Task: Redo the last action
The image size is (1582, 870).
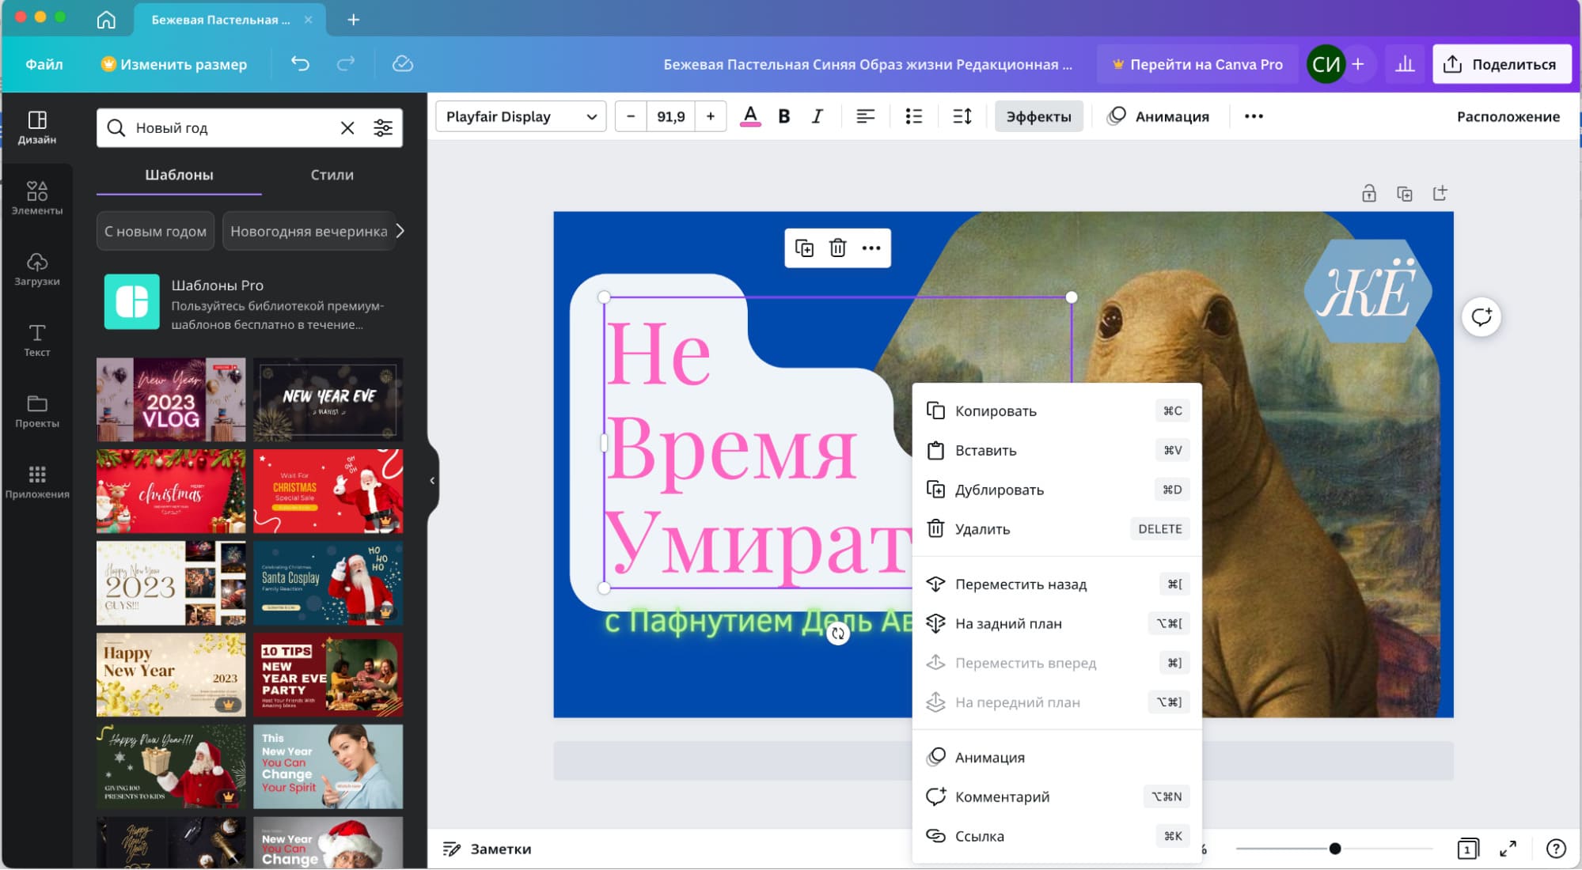Action: 346,63
